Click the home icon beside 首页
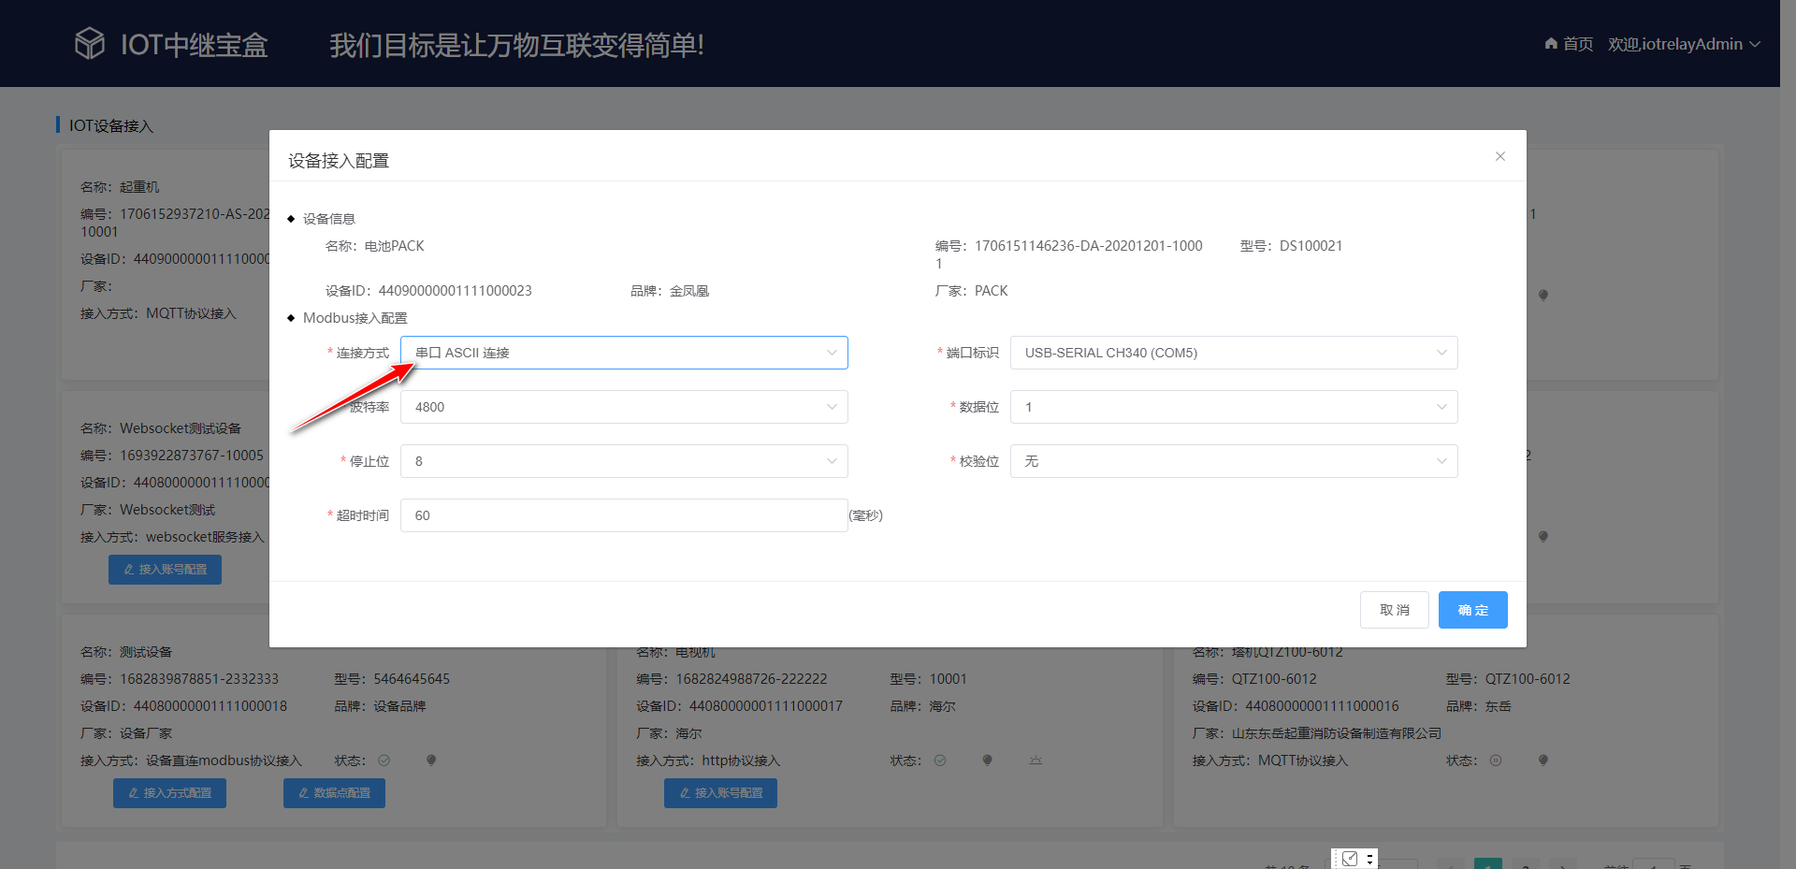1796x869 pixels. pos(1550,43)
